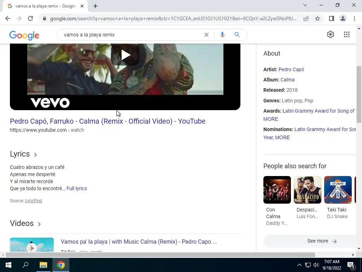The height and width of the screenshot is (272, 362).
Task: Share this page from the address bar
Action: click(306, 18)
